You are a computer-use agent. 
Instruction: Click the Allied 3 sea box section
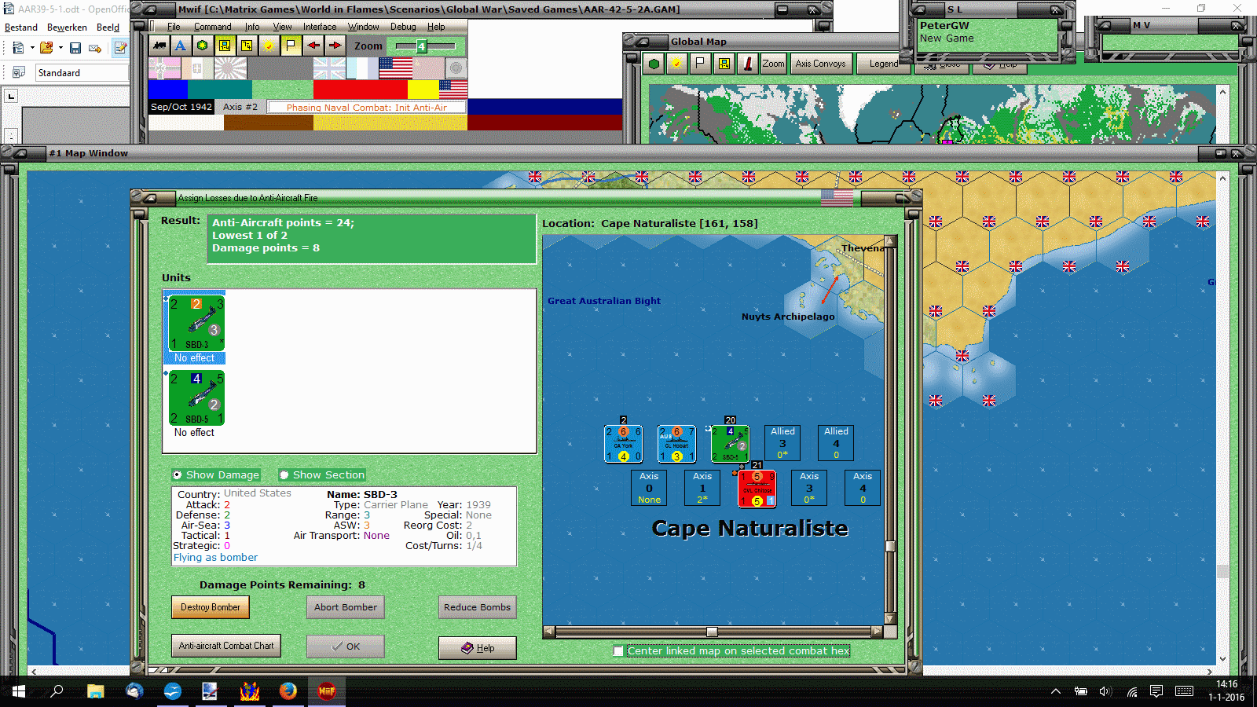click(x=782, y=443)
